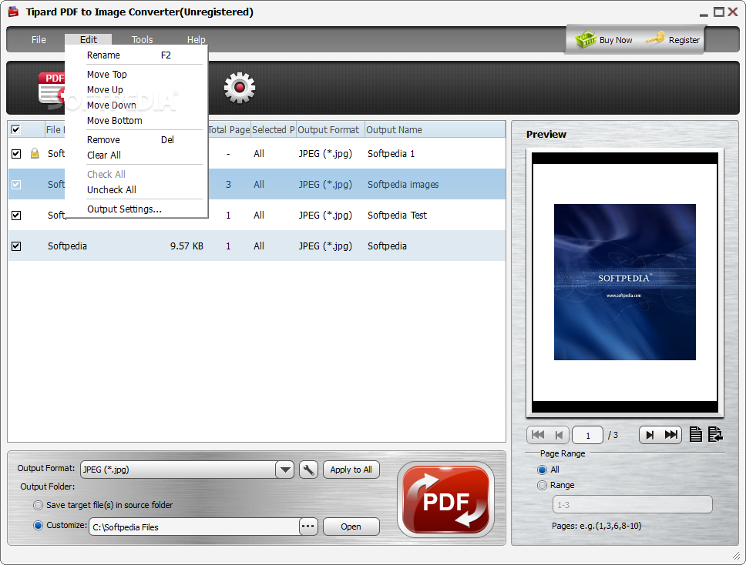Viewport: 746px width, 565px height.
Task: Select the All page range radio
Action: tap(542, 470)
